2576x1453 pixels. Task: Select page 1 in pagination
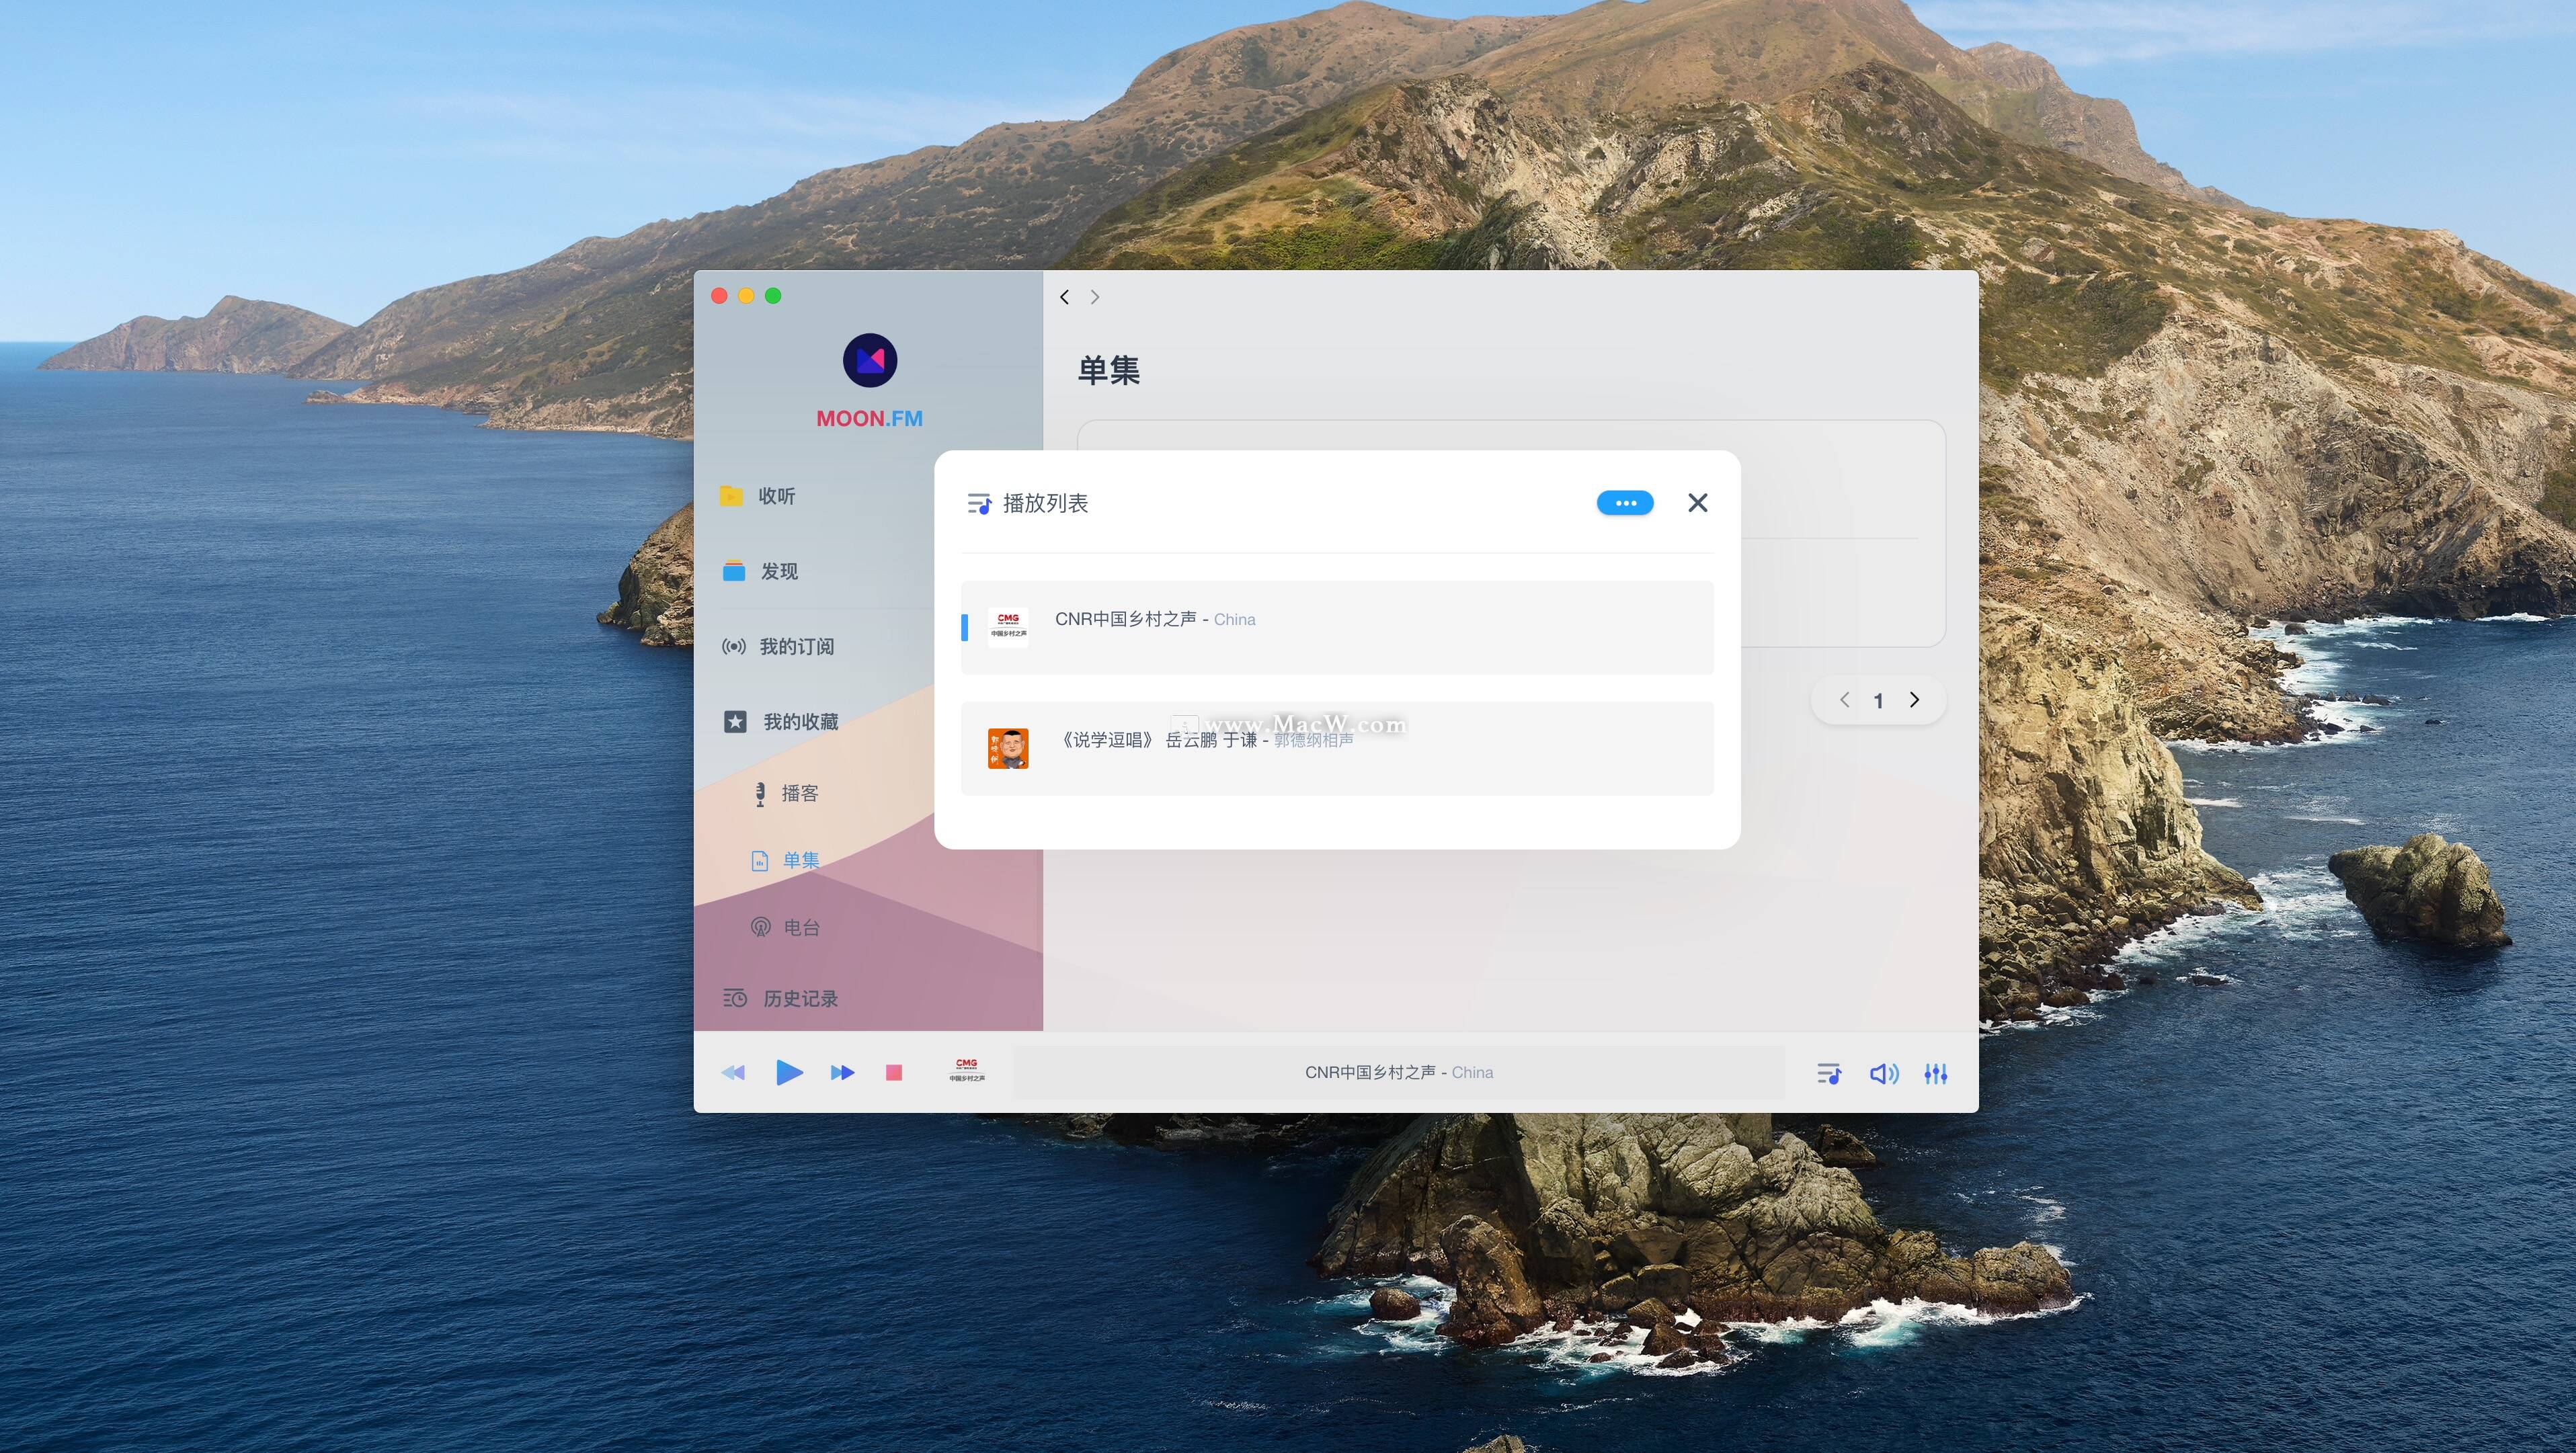pos(1879,701)
